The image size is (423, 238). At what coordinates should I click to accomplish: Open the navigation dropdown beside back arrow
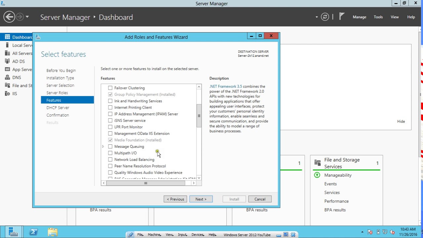(x=27, y=17)
